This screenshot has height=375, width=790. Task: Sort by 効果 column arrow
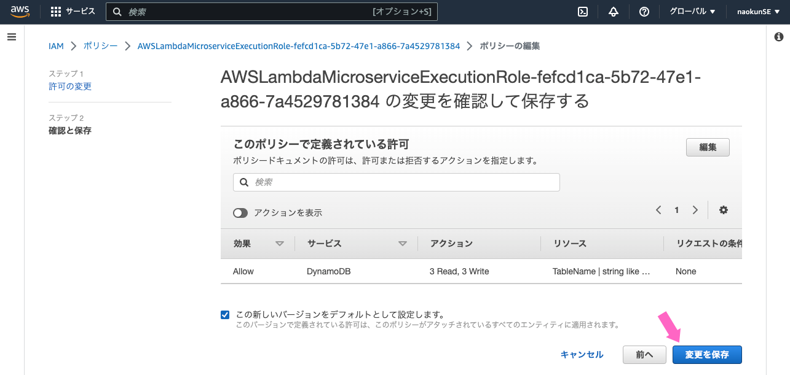point(280,244)
